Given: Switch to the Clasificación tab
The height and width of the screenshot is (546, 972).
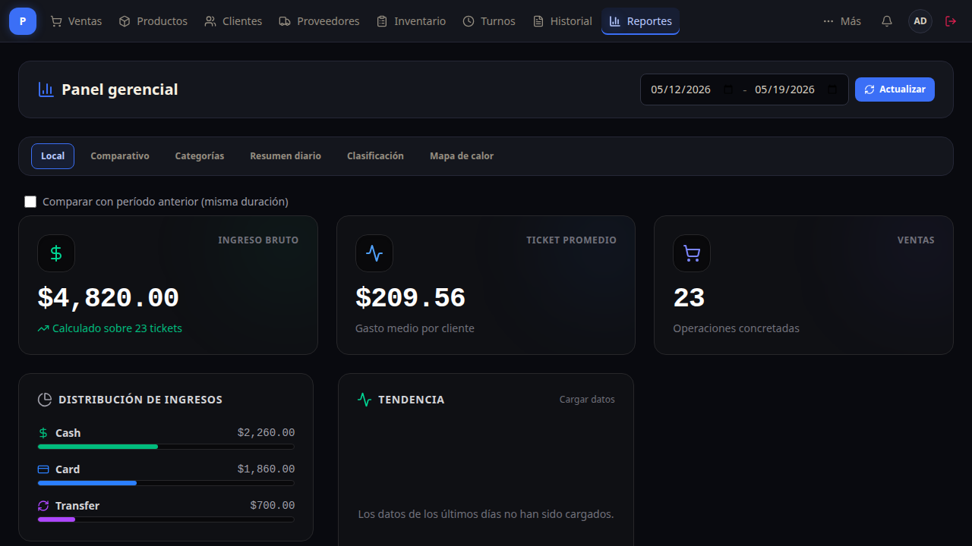Looking at the screenshot, I should [x=375, y=156].
